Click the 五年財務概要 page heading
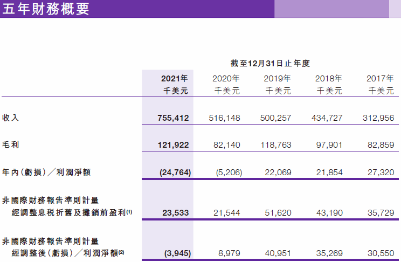The height and width of the screenshot is (262, 401). (46, 9)
